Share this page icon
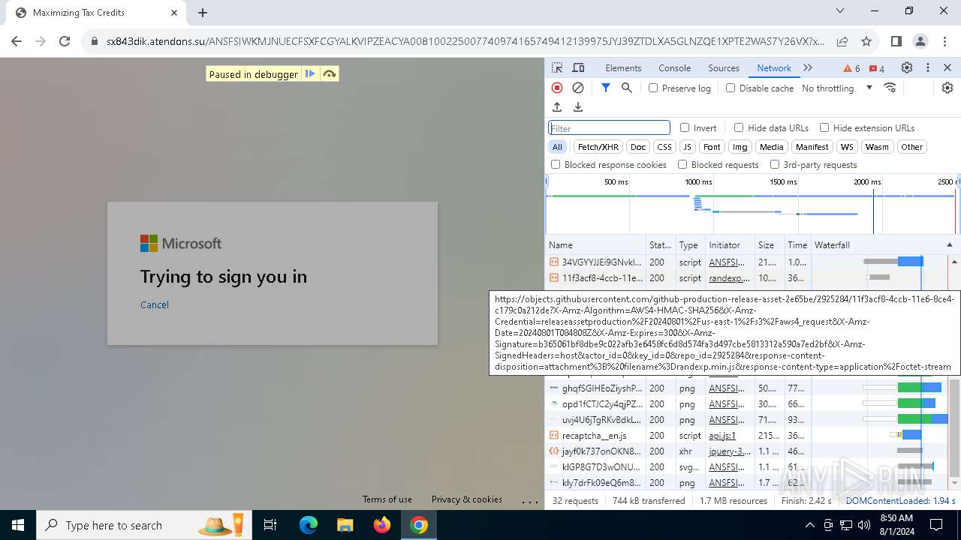This screenshot has width=961, height=540. point(842,41)
